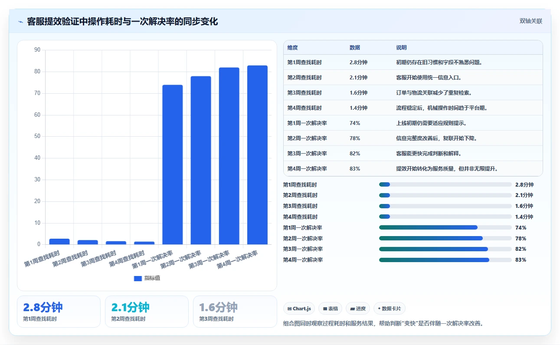The height and width of the screenshot is (345, 560).
Task: Open the 2.1分钟 第2周查找耗时 data card
Action: pos(147,312)
